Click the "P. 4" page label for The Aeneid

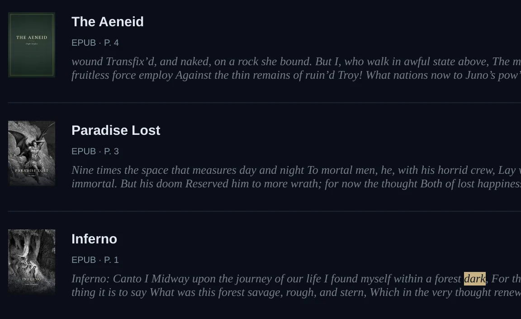111,43
